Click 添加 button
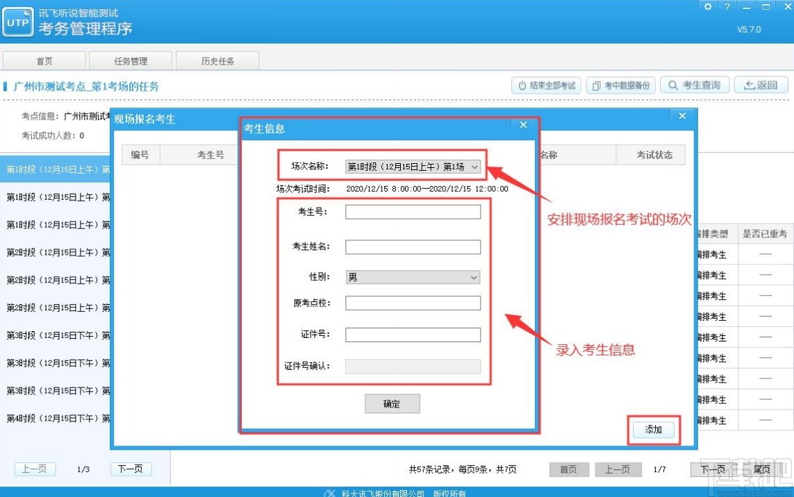This screenshot has height=497, width=794. (x=653, y=429)
